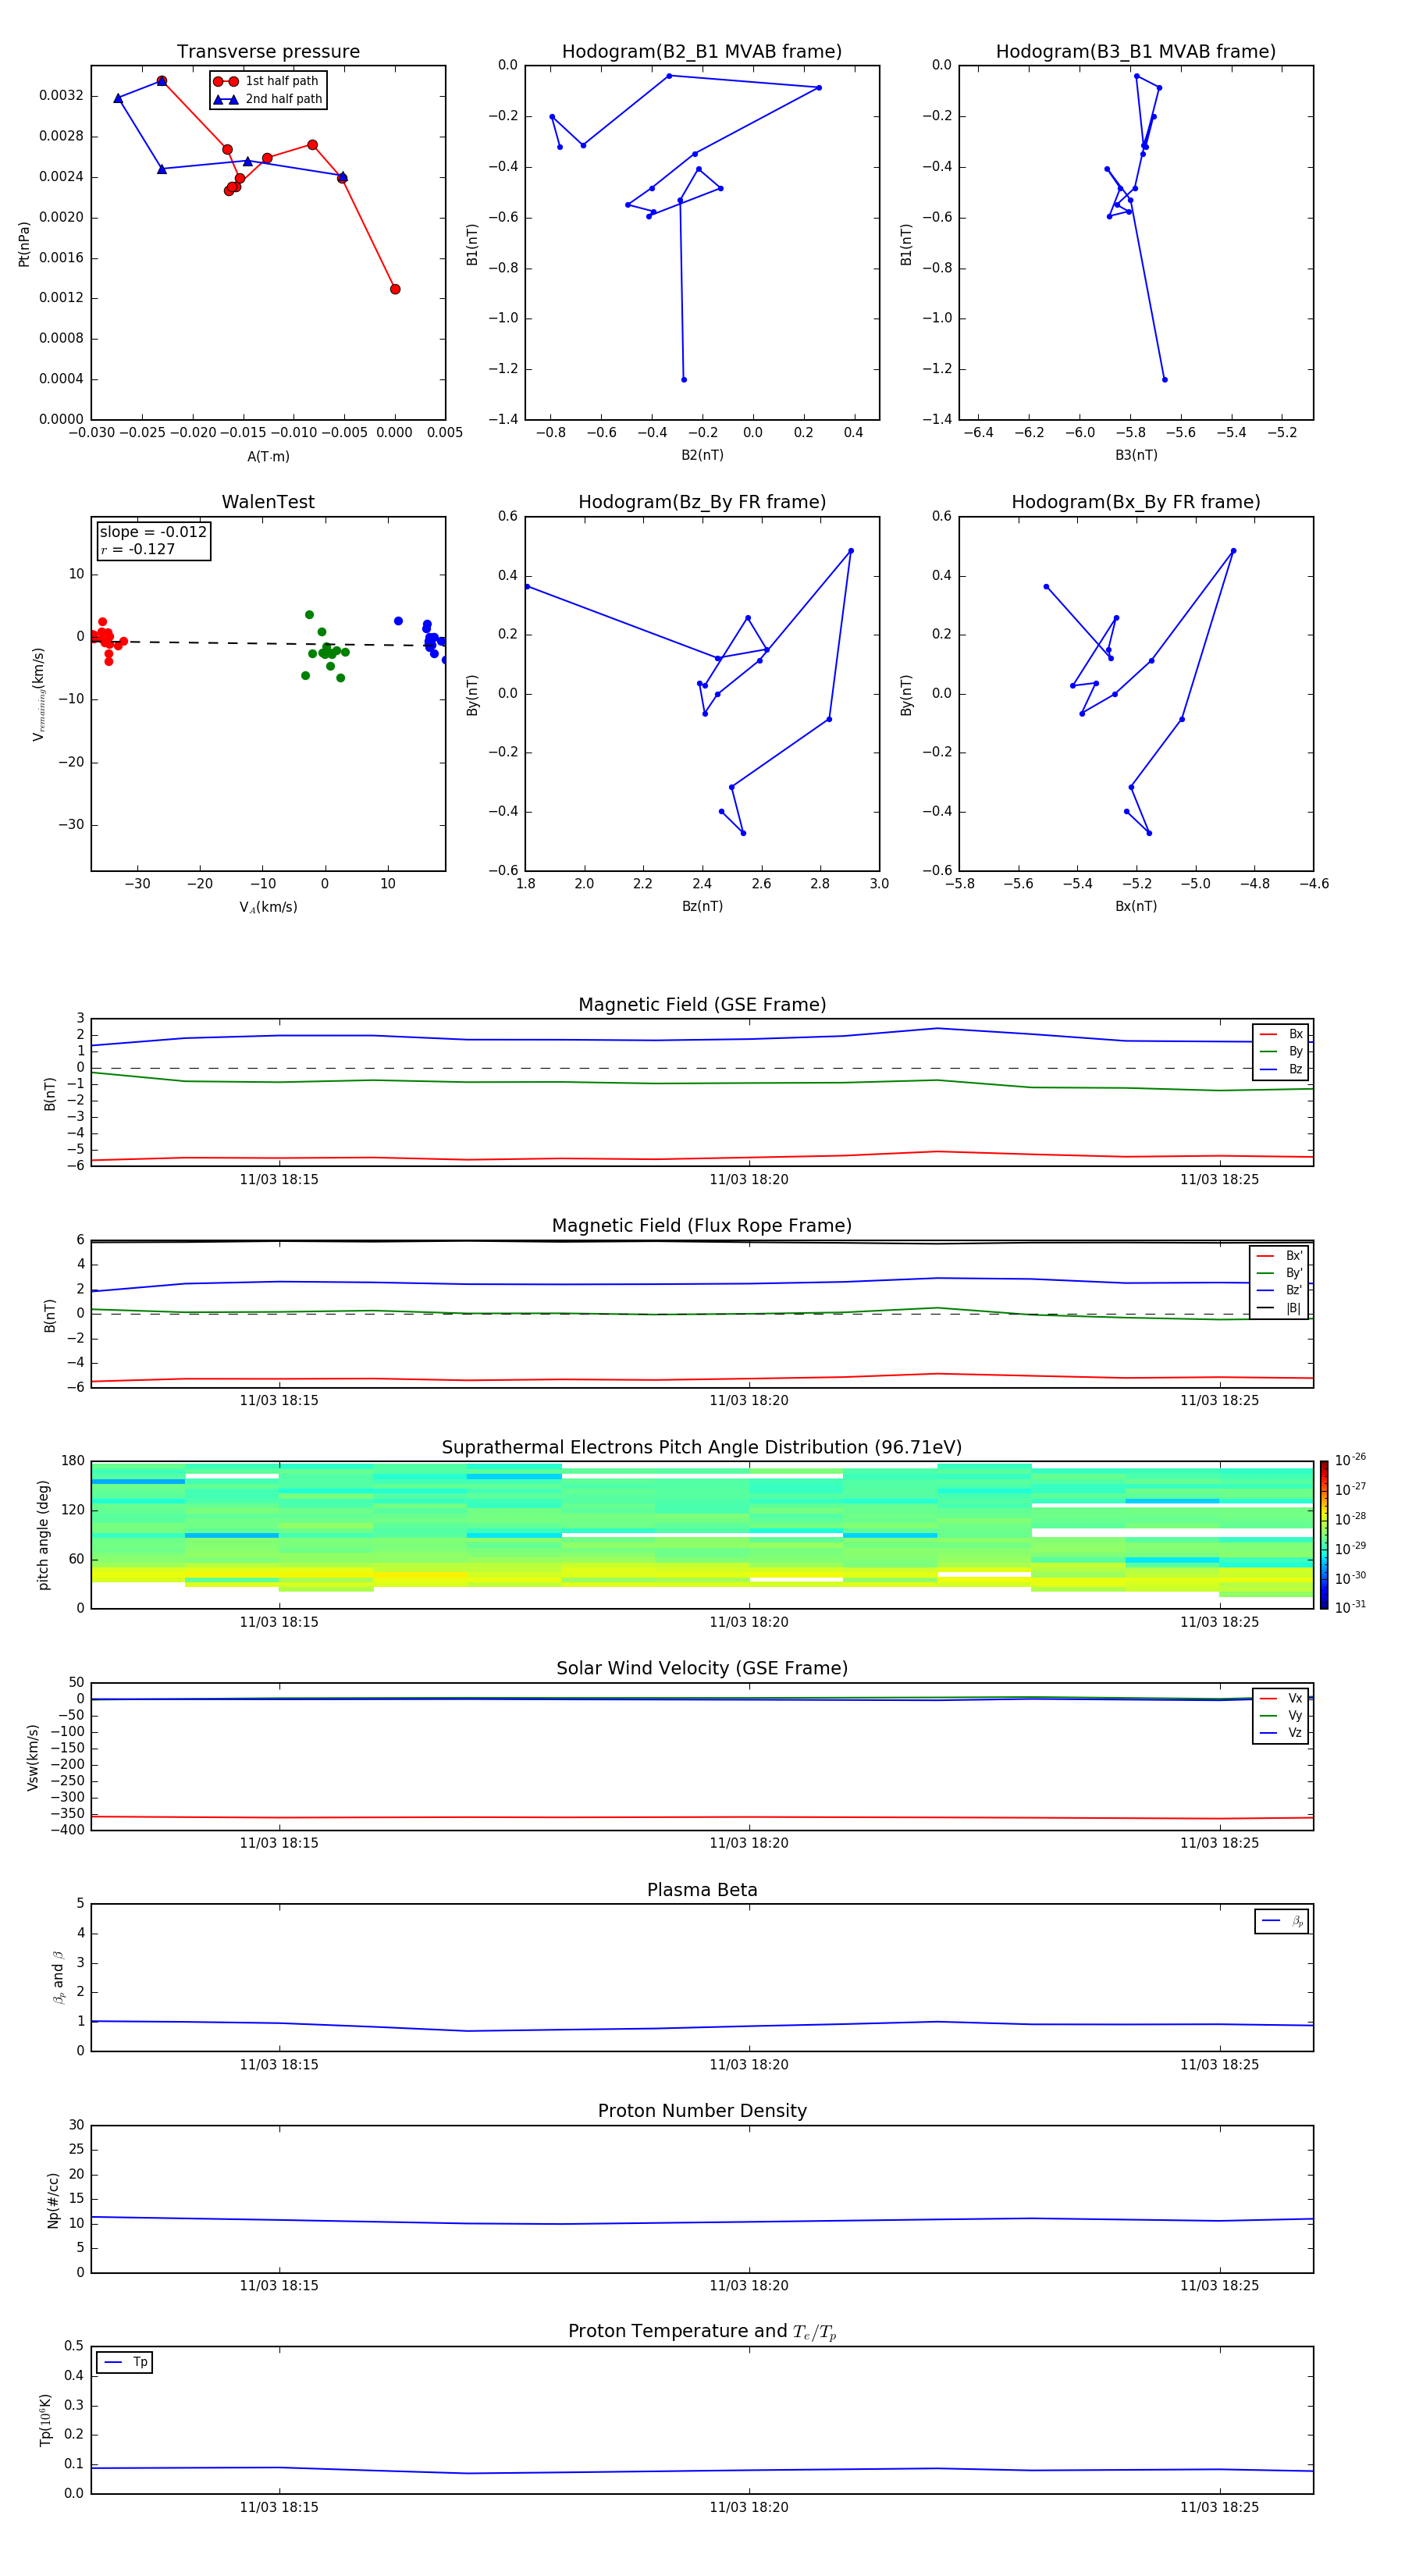Click the 'Bz(nT)' x-axis label

point(702,906)
